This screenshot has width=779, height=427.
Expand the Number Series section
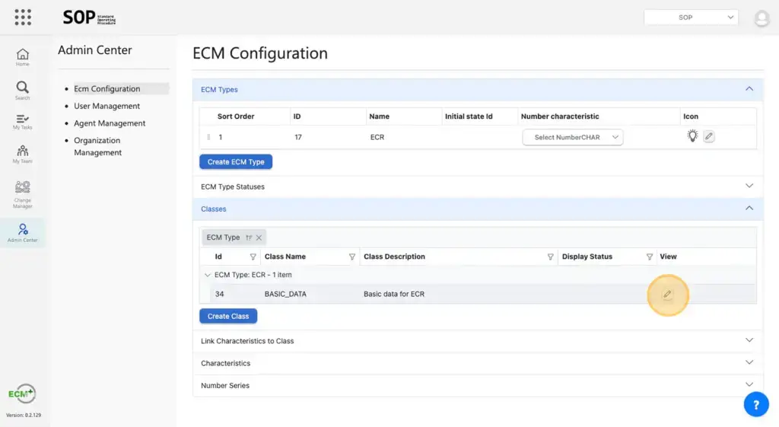point(479,385)
